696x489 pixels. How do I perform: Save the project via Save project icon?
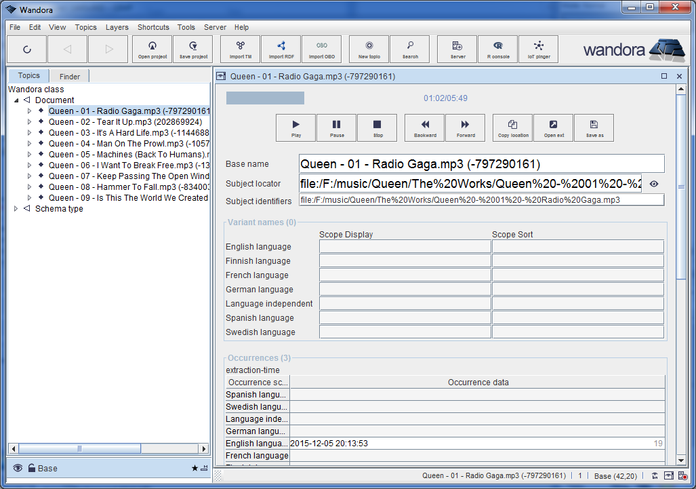click(192, 49)
